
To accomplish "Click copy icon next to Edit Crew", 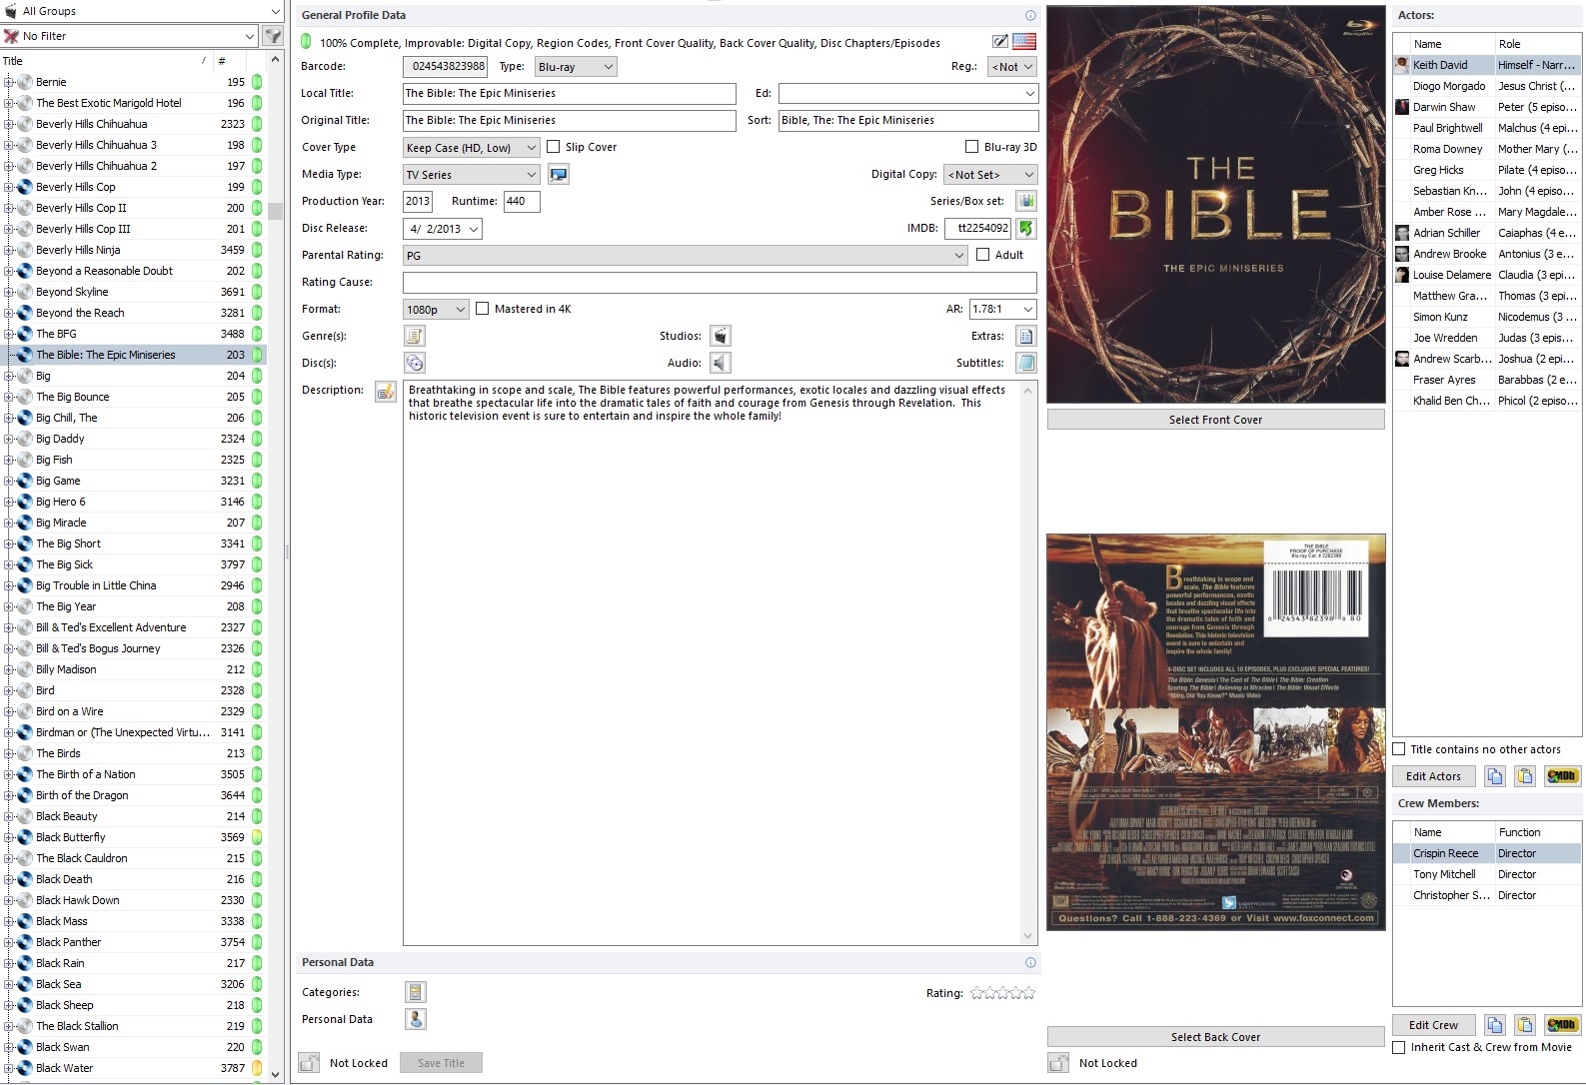I will (x=1495, y=1025).
